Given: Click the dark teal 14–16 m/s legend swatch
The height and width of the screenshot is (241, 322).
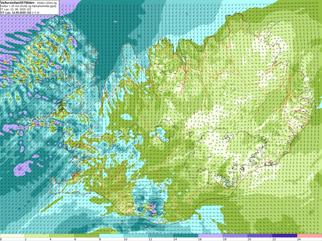Looking at the screenshot, I should point(186,236).
